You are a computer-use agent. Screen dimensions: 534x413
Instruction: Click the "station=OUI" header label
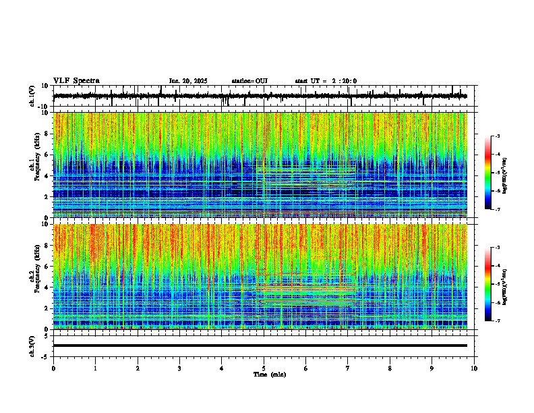(249, 81)
